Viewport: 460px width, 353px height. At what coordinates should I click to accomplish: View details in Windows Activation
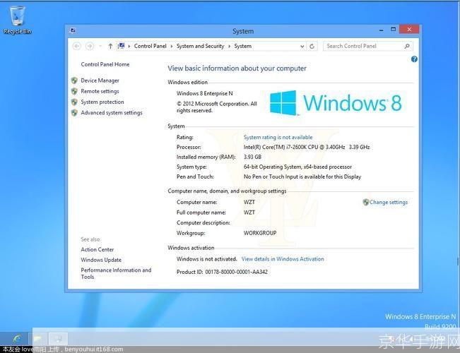point(283,259)
